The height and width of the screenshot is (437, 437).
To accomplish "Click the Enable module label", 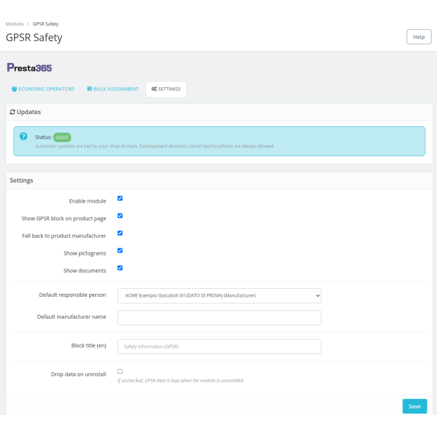I will pyautogui.click(x=87, y=202).
